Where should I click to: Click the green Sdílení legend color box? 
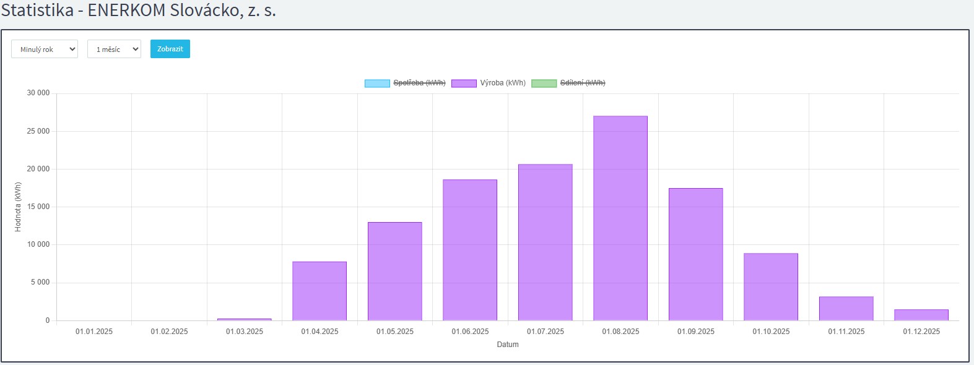pyautogui.click(x=544, y=84)
